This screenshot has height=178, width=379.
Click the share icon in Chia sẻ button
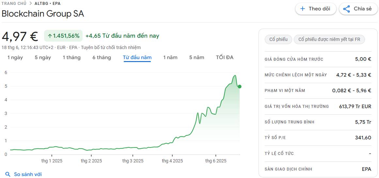tap(347, 9)
